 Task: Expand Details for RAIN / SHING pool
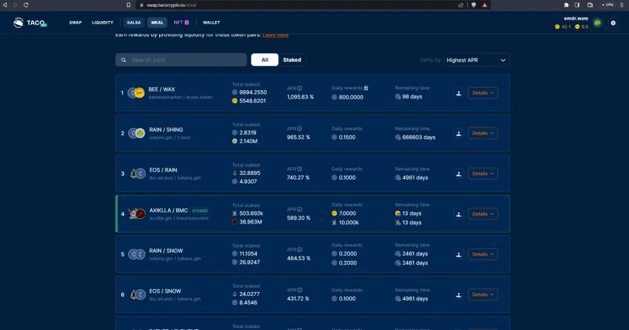pos(482,133)
